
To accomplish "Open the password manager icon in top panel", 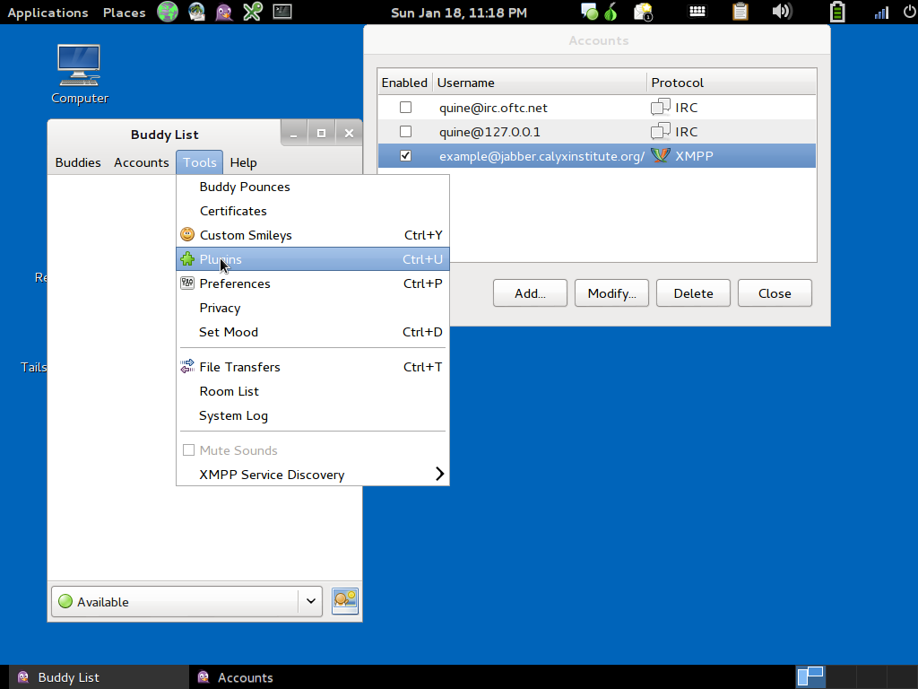I will (252, 12).
